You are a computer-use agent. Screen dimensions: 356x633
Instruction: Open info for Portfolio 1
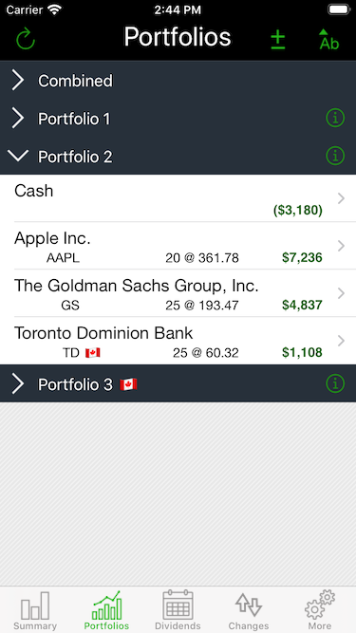335,119
